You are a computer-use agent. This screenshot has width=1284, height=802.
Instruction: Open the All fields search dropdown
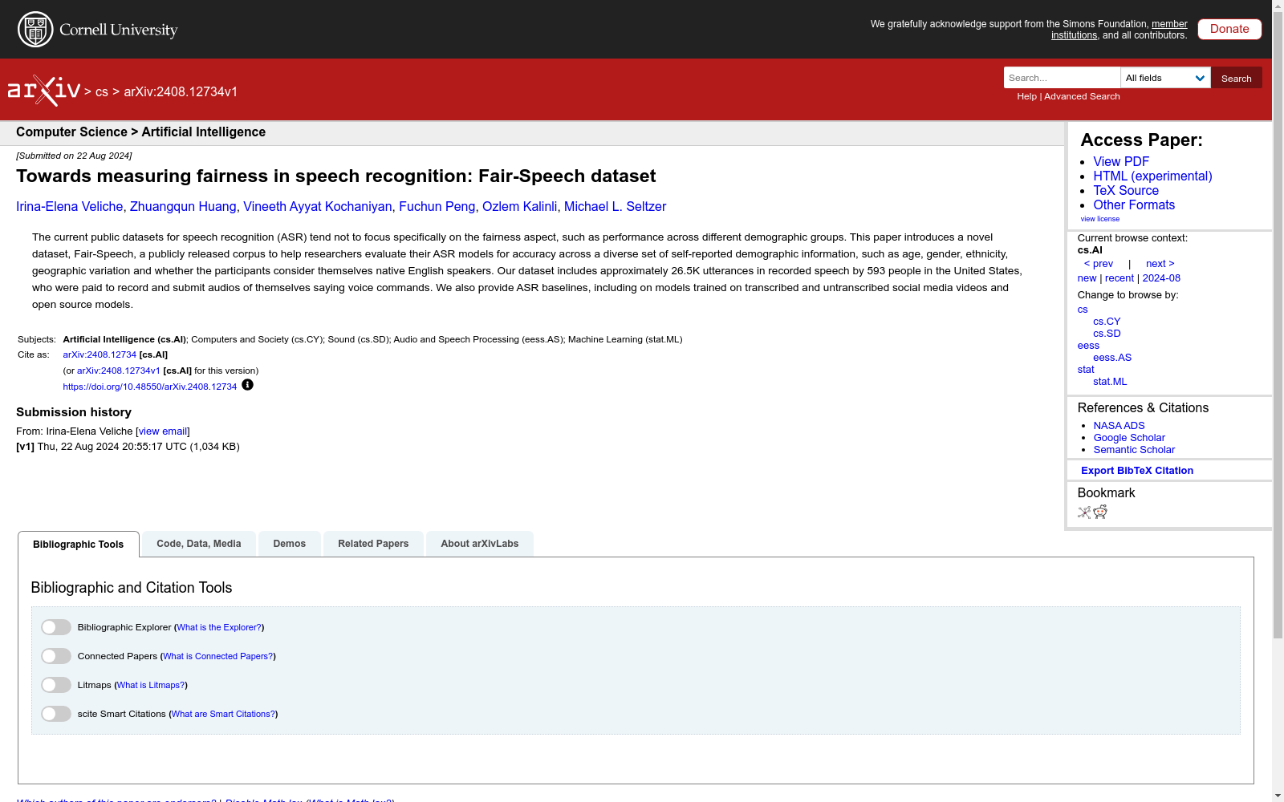click(x=1165, y=78)
